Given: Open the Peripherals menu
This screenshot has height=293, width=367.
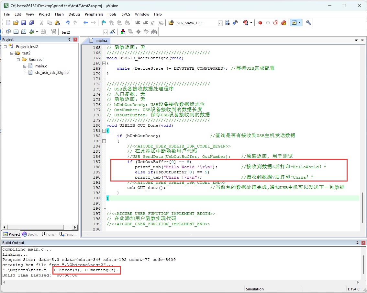Looking at the screenshot, I should click(x=94, y=14).
